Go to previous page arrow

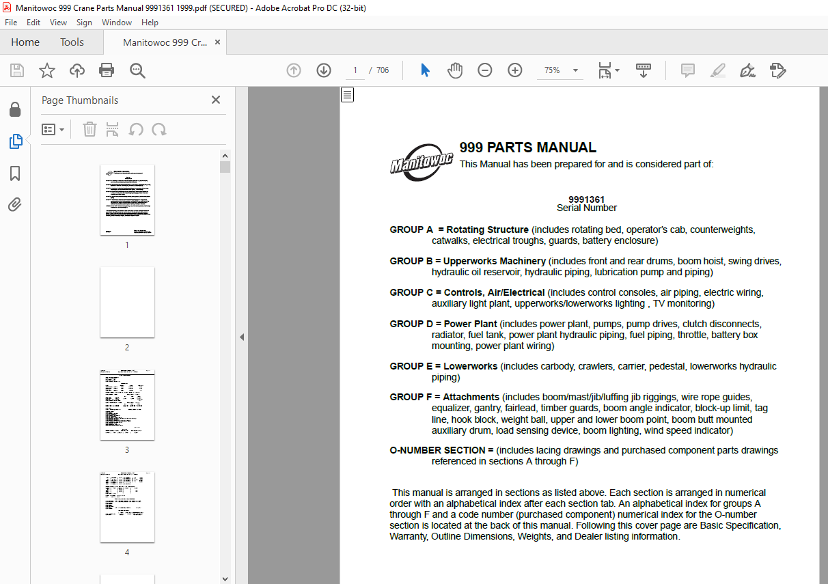click(294, 70)
